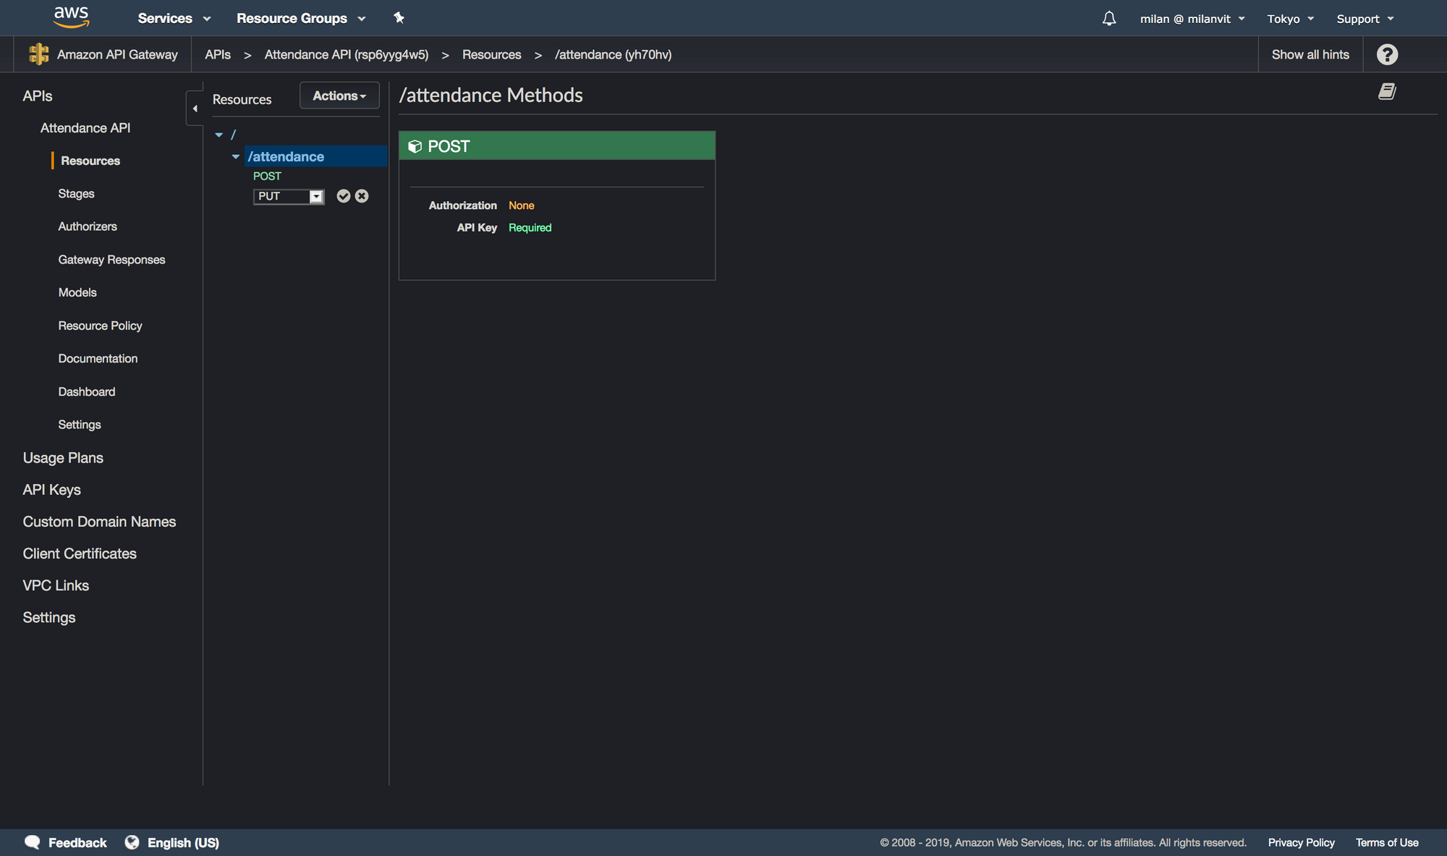Open the Services dropdown menu

(174, 18)
